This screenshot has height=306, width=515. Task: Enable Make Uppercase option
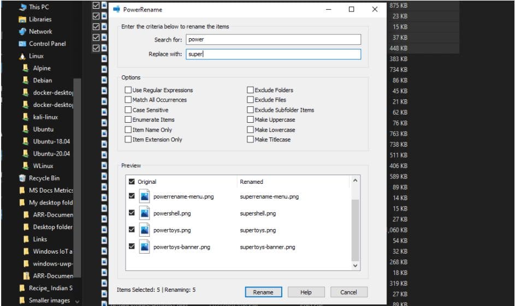[x=250, y=119]
